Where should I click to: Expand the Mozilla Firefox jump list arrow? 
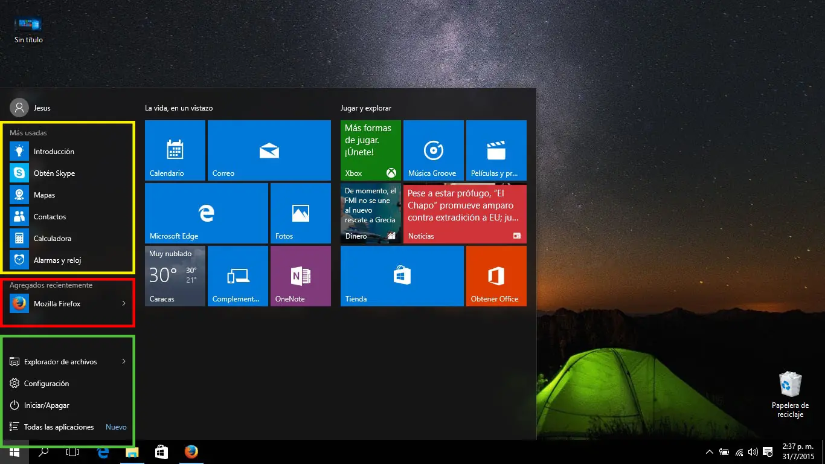[124, 304]
